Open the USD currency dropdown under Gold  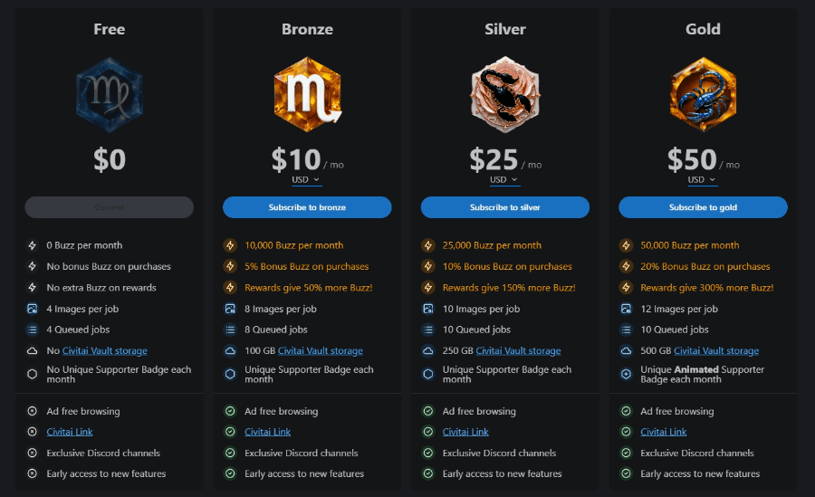point(702,180)
